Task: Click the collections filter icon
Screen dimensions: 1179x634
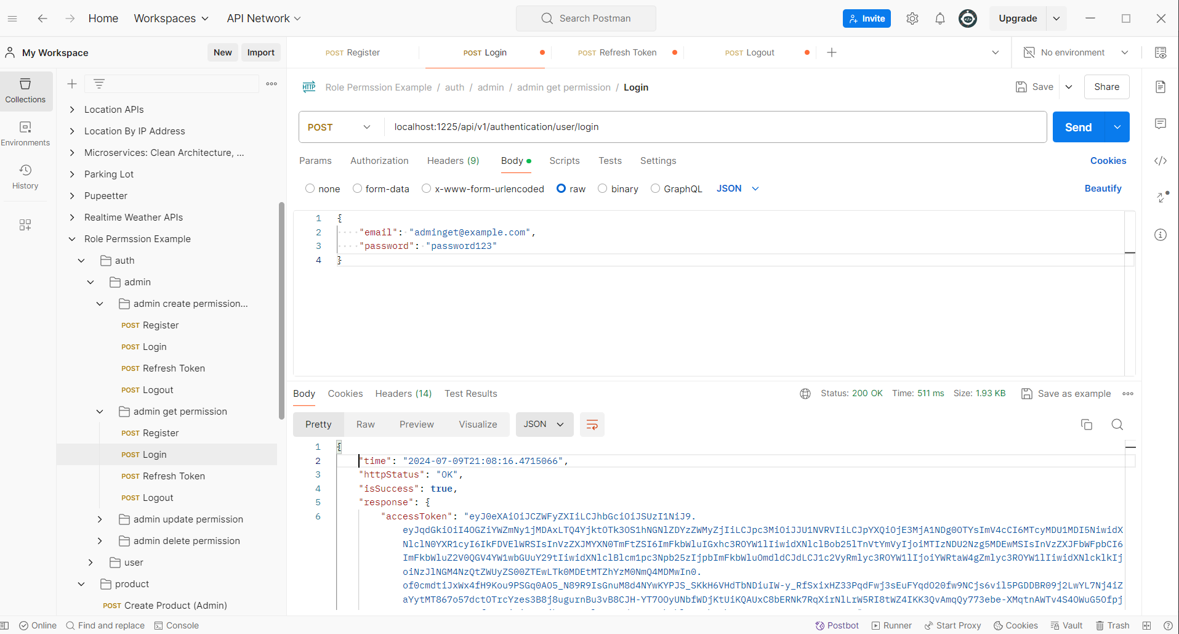Action: click(x=99, y=84)
